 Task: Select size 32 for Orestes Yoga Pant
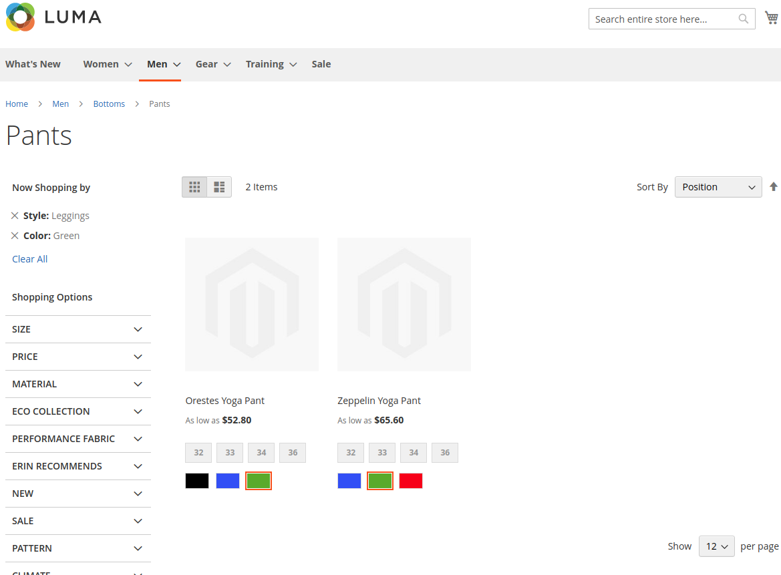[198, 452]
